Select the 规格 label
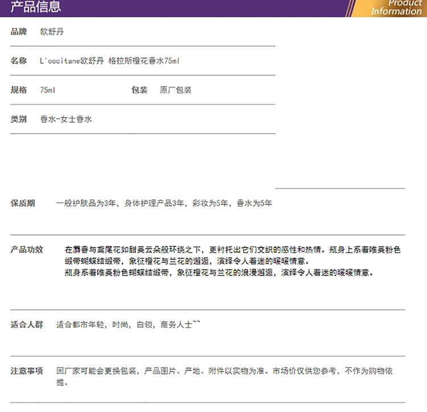 19,90
